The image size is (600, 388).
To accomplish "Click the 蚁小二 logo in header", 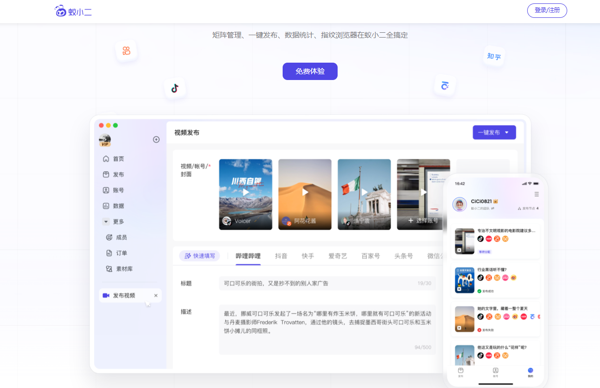I will [x=73, y=11].
